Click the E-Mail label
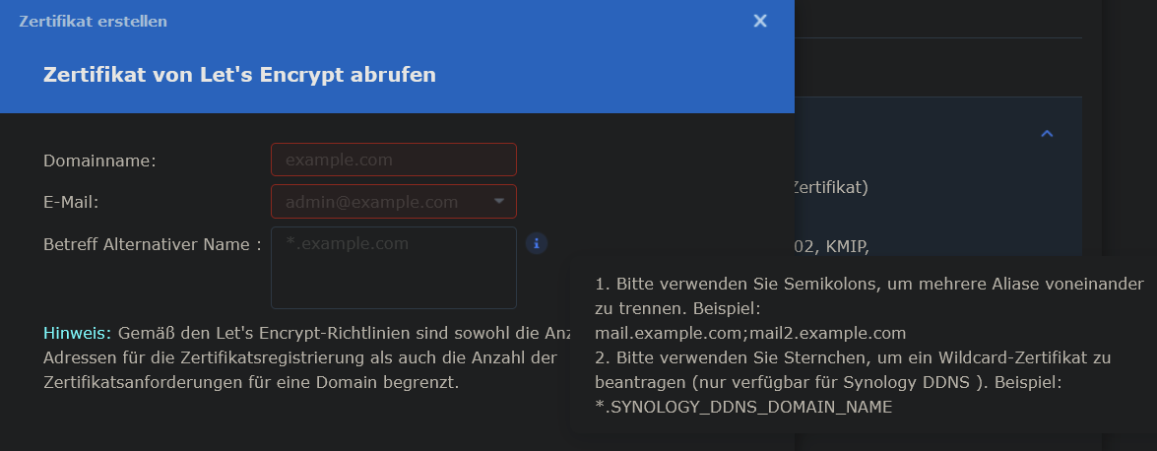The width and height of the screenshot is (1157, 451). tap(71, 202)
